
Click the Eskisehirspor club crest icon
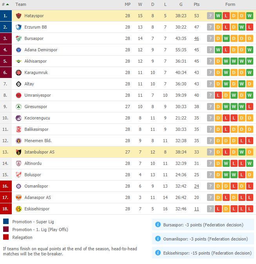coord(18,209)
